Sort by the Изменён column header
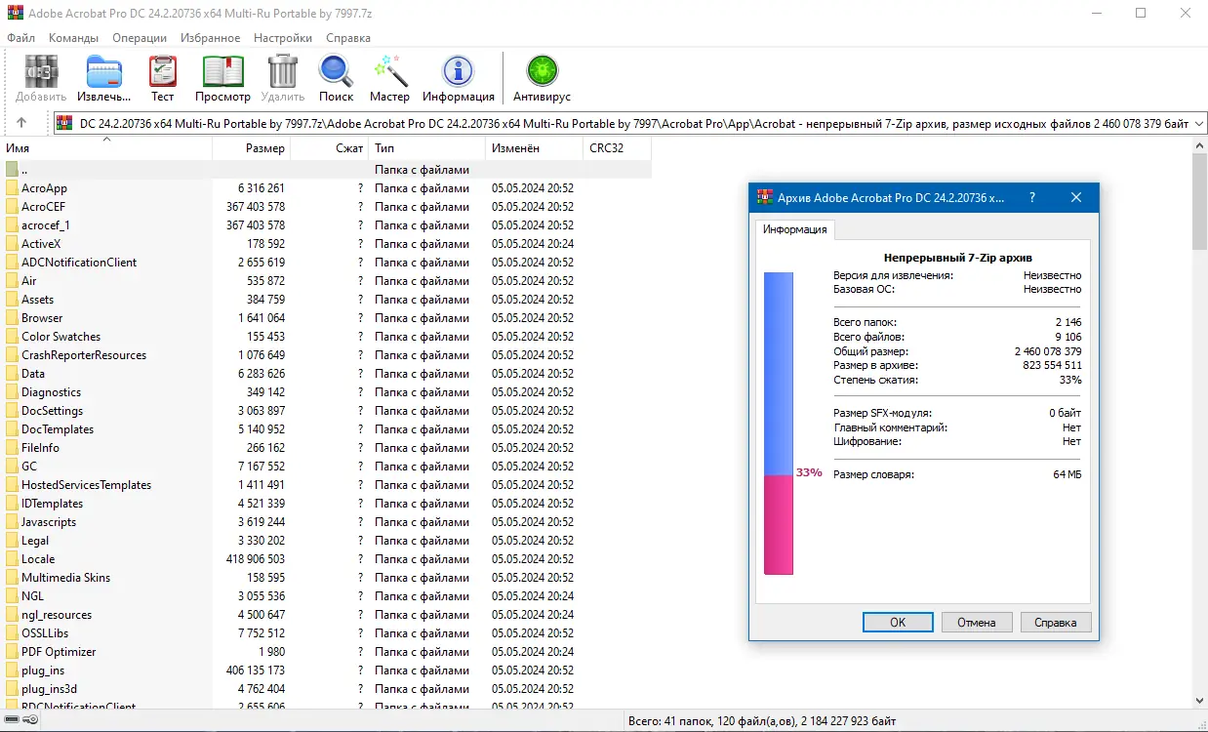This screenshot has height=732, width=1208. click(x=534, y=148)
